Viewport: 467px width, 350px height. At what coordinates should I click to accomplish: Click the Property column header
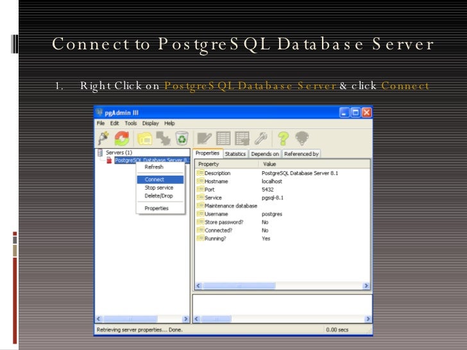[227, 164]
